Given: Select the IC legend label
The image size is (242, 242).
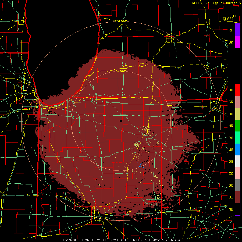Looking at the screenshot, I should [231, 174].
